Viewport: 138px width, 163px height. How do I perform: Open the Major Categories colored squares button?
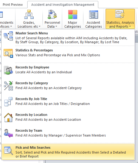[72, 19]
